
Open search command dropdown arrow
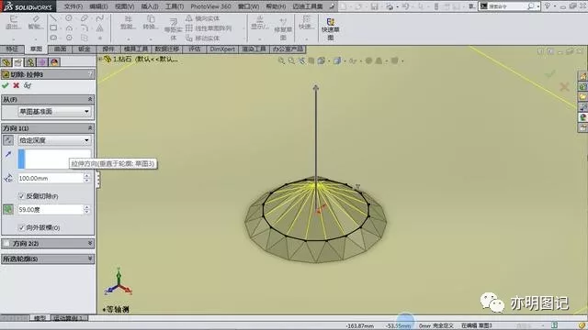point(538,6)
